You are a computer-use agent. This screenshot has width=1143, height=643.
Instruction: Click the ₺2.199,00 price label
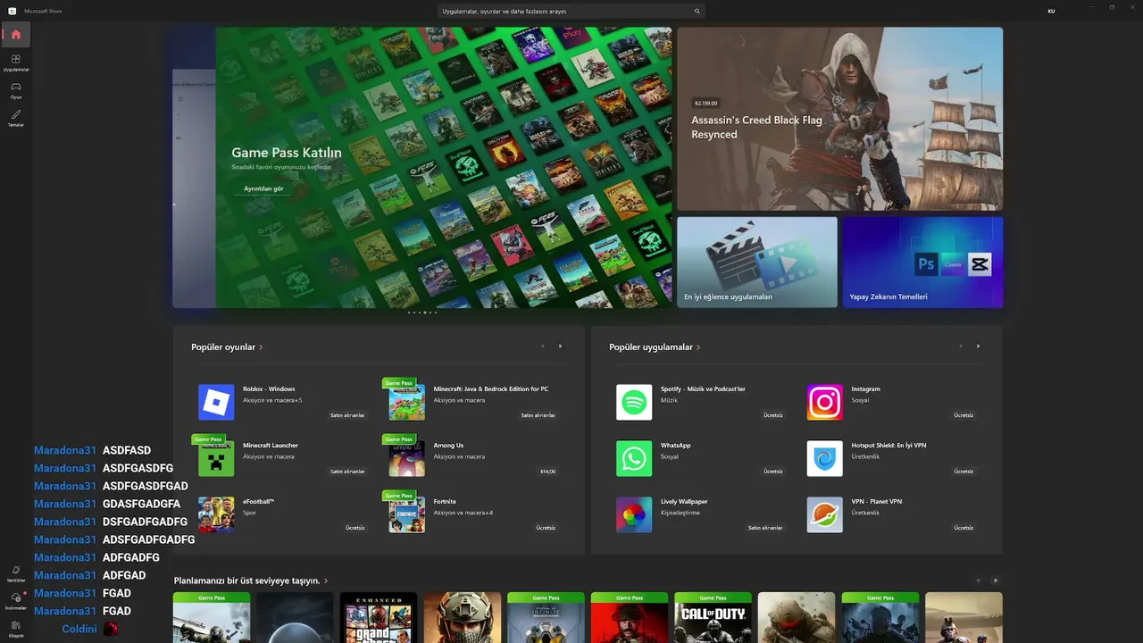click(706, 103)
